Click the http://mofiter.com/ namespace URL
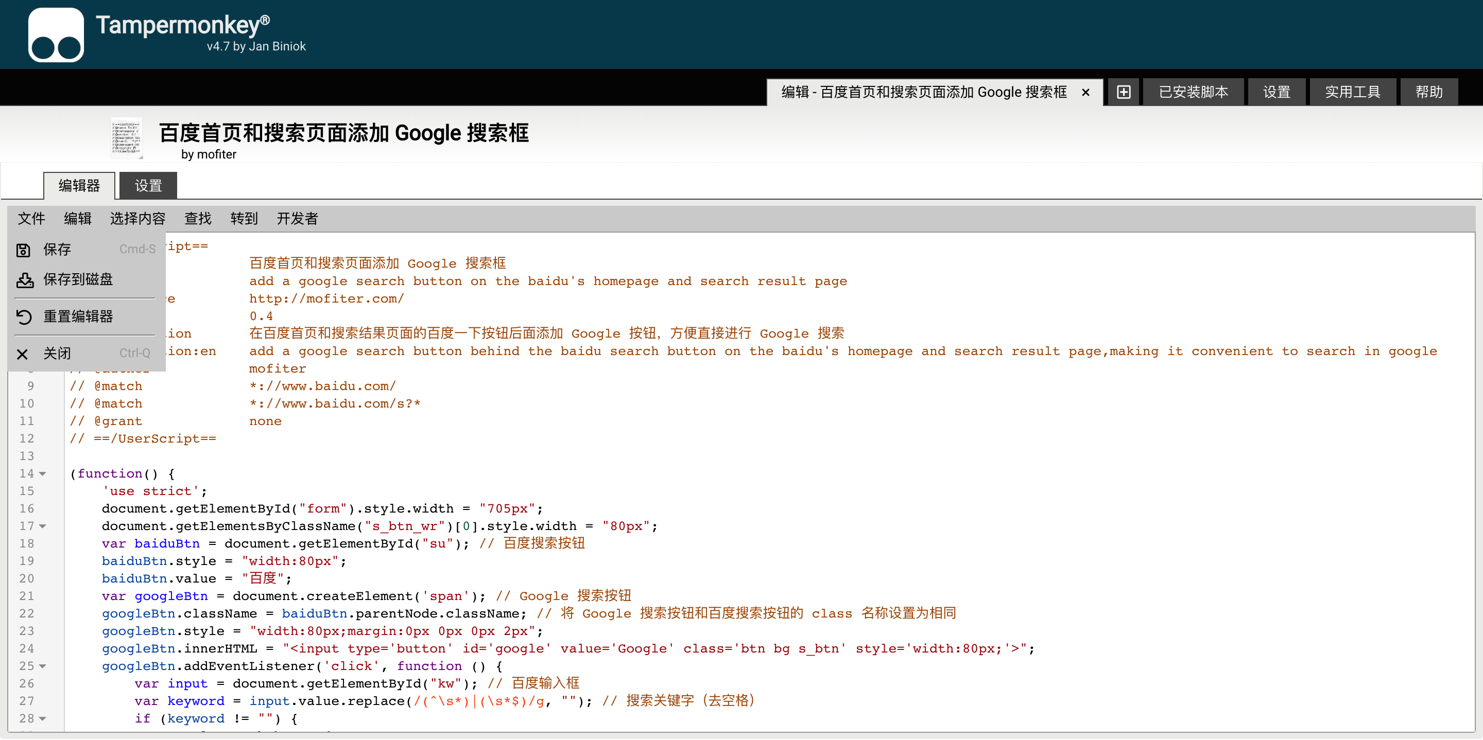Image resolution: width=1483 pixels, height=740 pixels. pyautogui.click(x=326, y=298)
